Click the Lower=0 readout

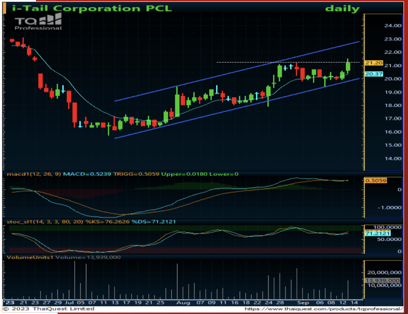tap(224, 174)
